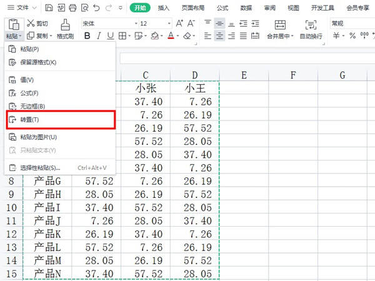
Task: Open the 开发工具 Developer tab
Action: (322, 8)
